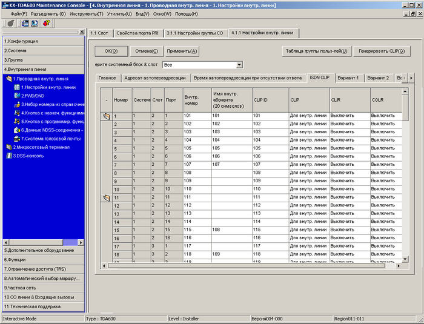The height and width of the screenshot is (324, 424).
Task: Open FWD/DND tree item icon
Action: point(16,96)
